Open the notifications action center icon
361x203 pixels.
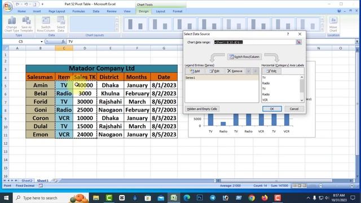(x=353, y=198)
